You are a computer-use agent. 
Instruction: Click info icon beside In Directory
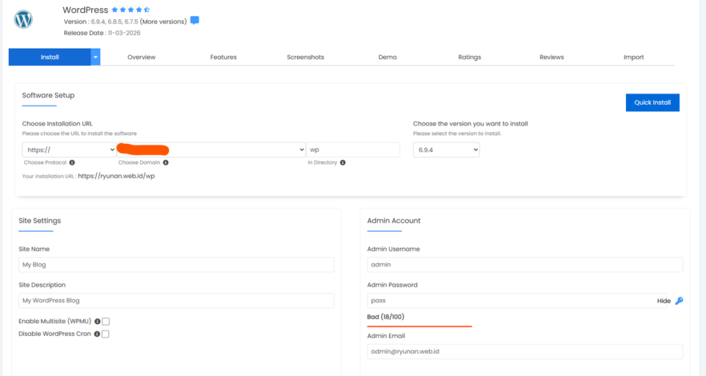tap(343, 163)
